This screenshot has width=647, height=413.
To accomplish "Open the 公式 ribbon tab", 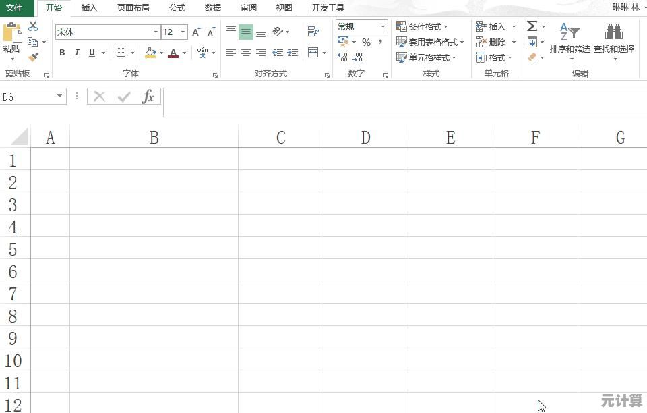I will 177,8.
